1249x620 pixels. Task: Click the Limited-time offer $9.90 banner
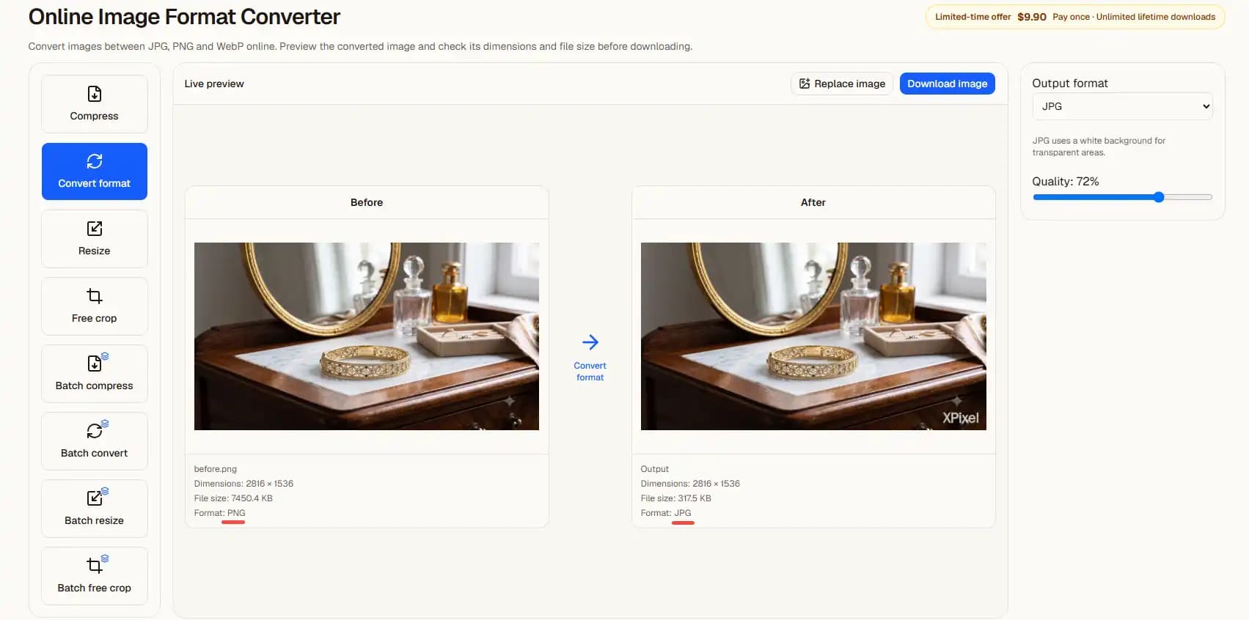coord(1075,17)
